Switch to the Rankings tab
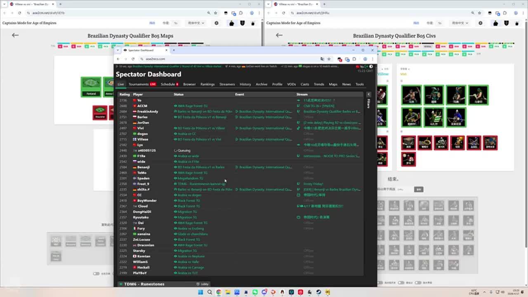This screenshot has height=297, width=528. pyautogui.click(x=207, y=84)
